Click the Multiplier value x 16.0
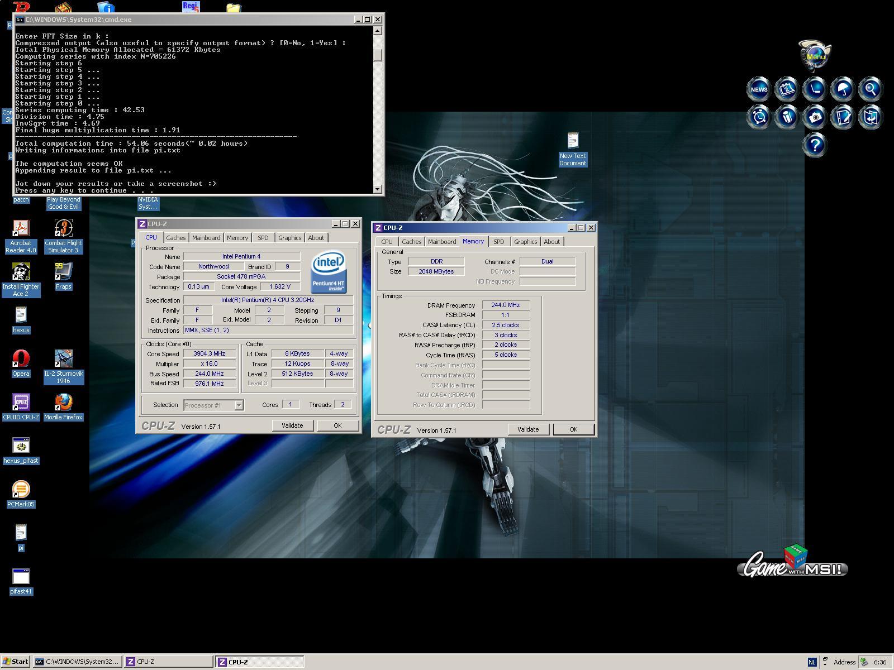 [x=210, y=364]
